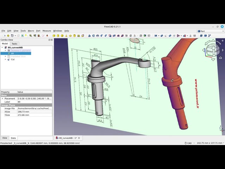Select the Mirror tool
Screen dimensions: 225x169
pos(98,36)
